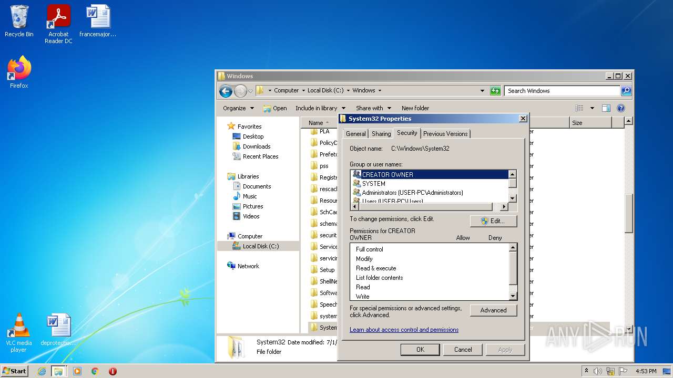The image size is (673, 378).
Task: Click OK in System32 Properties
Action: pyautogui.click(x=420, y=350)
